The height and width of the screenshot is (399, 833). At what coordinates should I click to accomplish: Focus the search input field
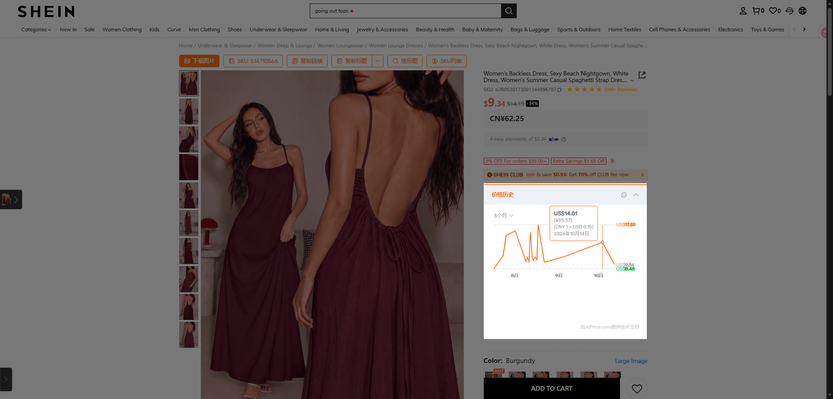coord(405,11)
